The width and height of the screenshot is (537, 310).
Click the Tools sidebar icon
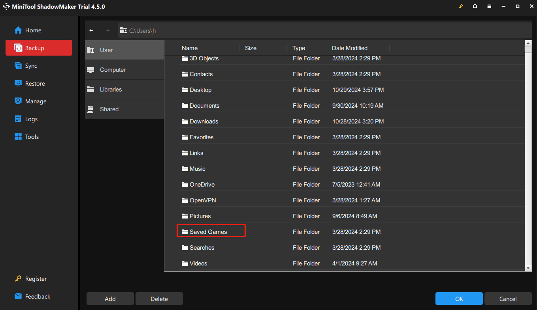(x=18, y=137)
